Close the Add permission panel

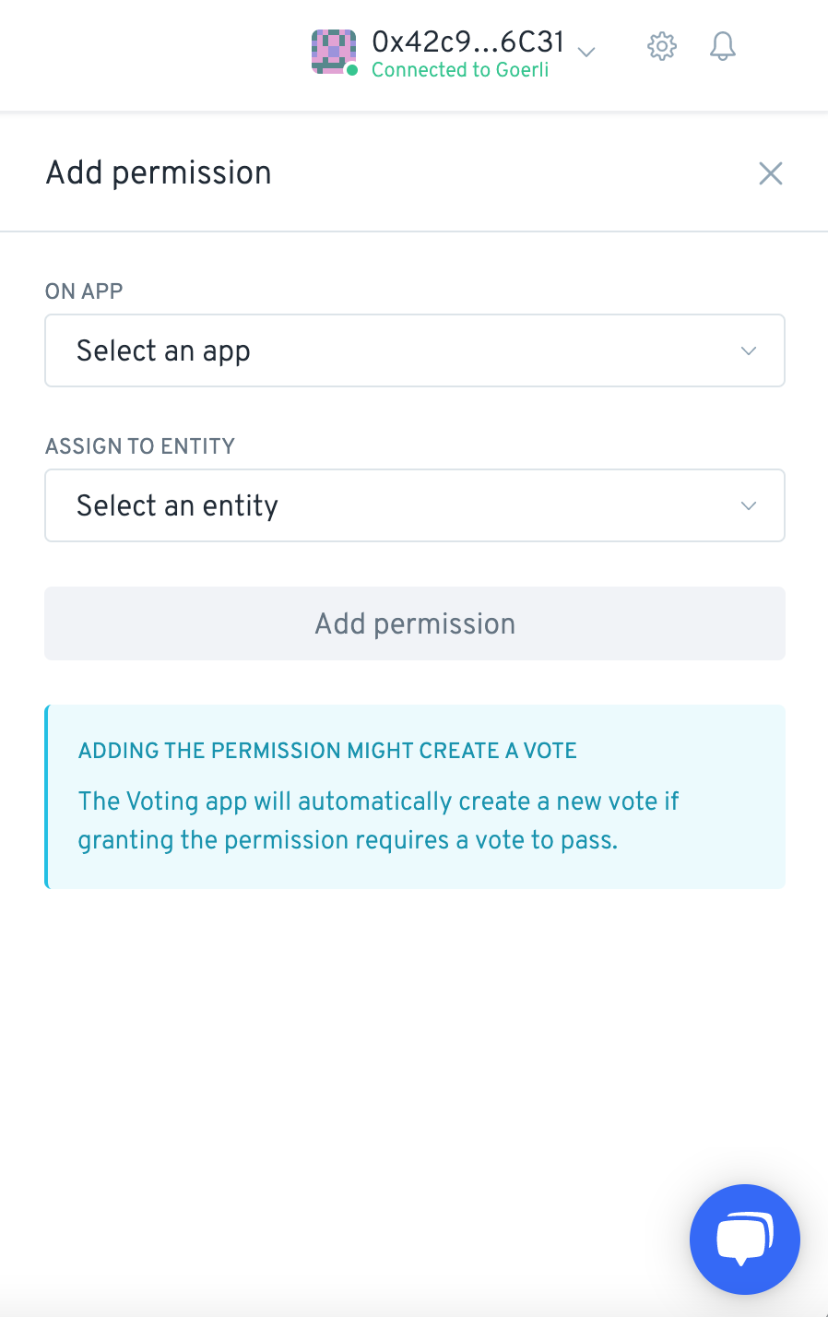(x=771, y=173)
